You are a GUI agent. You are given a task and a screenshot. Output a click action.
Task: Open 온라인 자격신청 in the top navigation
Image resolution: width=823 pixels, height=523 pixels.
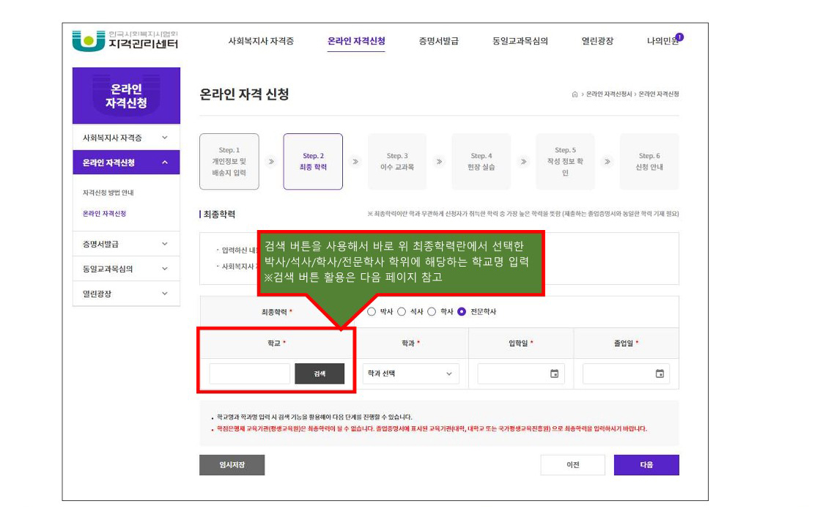tap(356, 41)
